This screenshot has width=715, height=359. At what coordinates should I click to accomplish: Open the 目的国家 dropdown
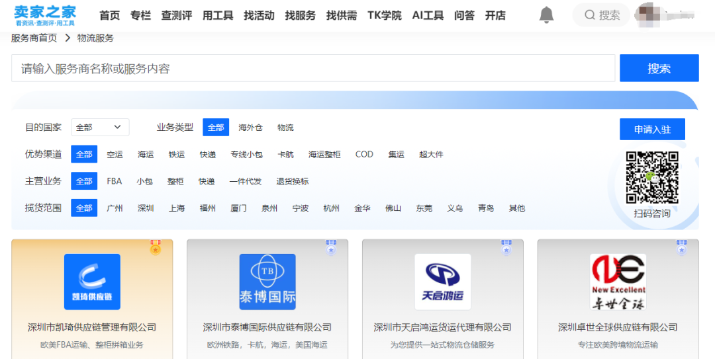click(100, 128)
